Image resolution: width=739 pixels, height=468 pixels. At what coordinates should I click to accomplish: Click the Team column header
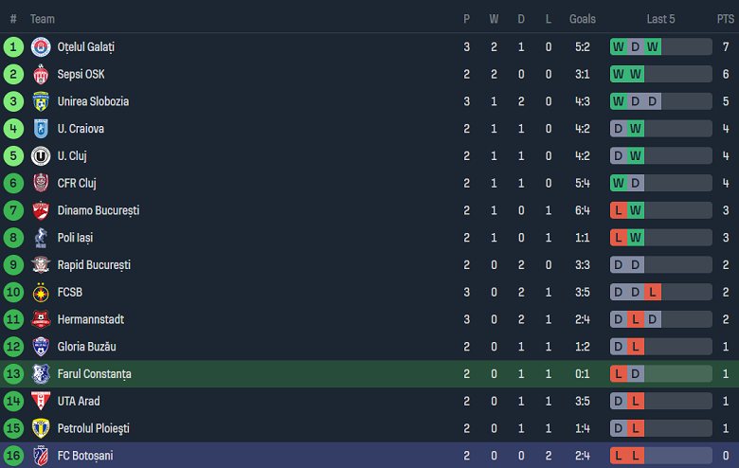click(43, 19)
